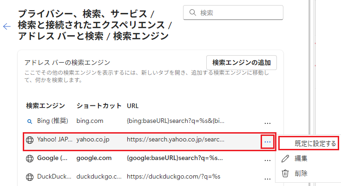Open more options for DuckDuckGo row
This screenshot has width=341, height=186.
pyautogui.click(x=267, y=179)
